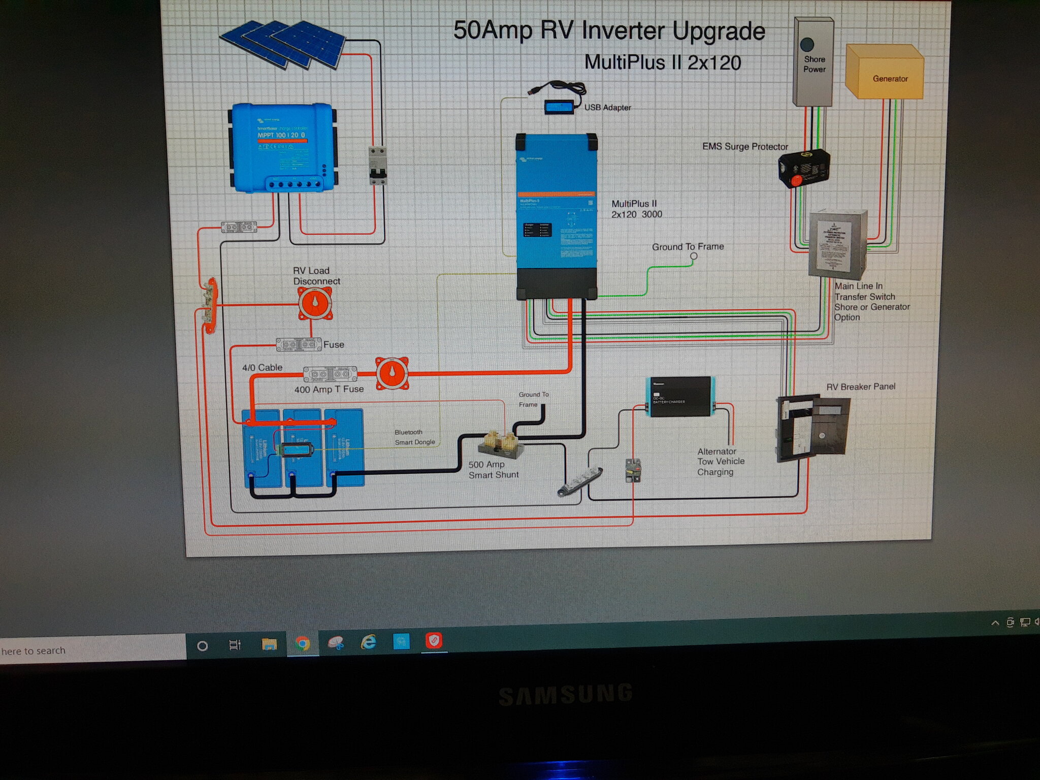Click the network icon in system tray
Screen dimensions: 1040x780
click(1025, 622)
